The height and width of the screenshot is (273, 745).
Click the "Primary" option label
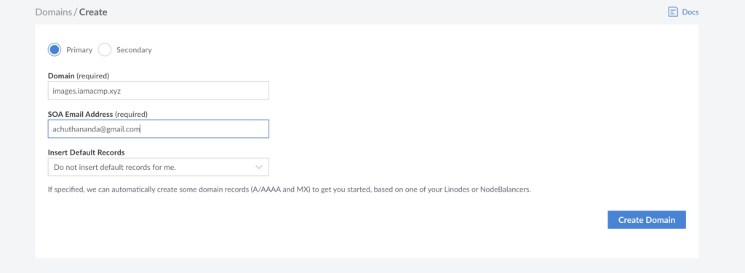pyautogui.click(x=79, y=50)
